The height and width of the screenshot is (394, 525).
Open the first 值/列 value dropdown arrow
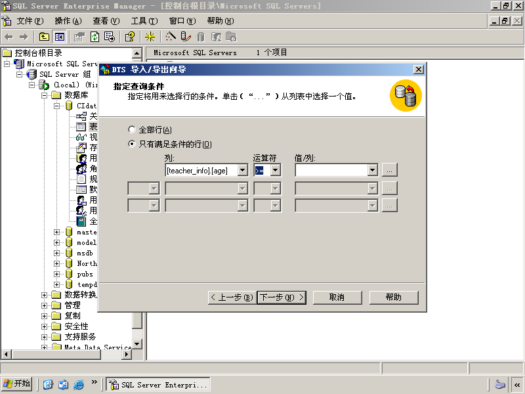click(x=372, y=170)
